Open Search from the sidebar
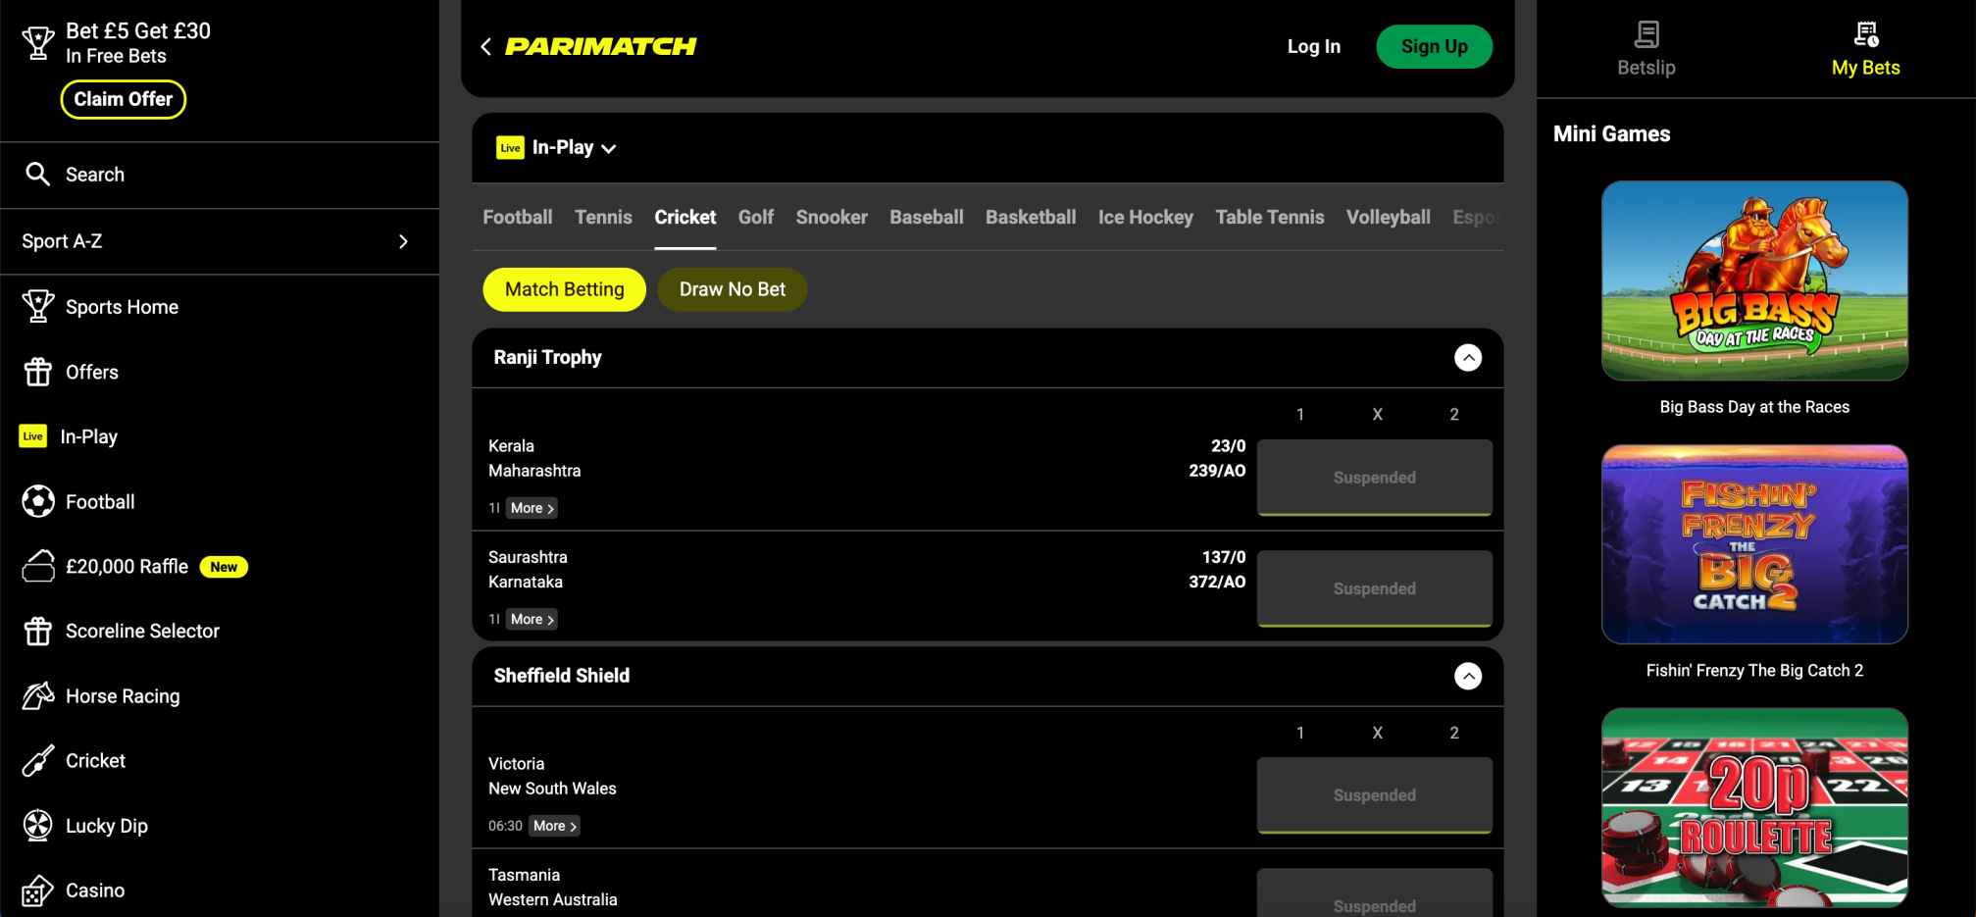This screenshot has height=917, width=1976. [x=38, y=174]
